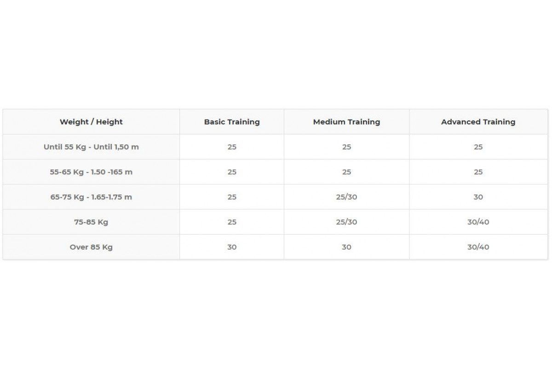The image size is (552, 368).
Task: Click the 65-75 Kg row label
Action: 91,197
